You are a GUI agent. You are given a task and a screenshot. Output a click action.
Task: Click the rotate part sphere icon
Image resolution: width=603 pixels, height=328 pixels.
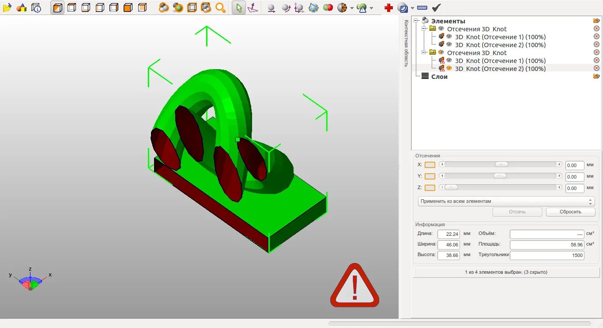pos(286,8)
